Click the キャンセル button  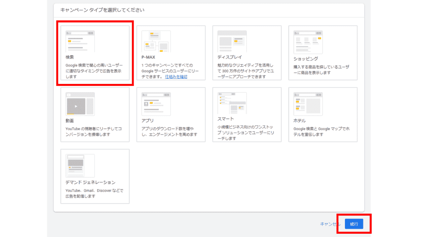(330, 224)
